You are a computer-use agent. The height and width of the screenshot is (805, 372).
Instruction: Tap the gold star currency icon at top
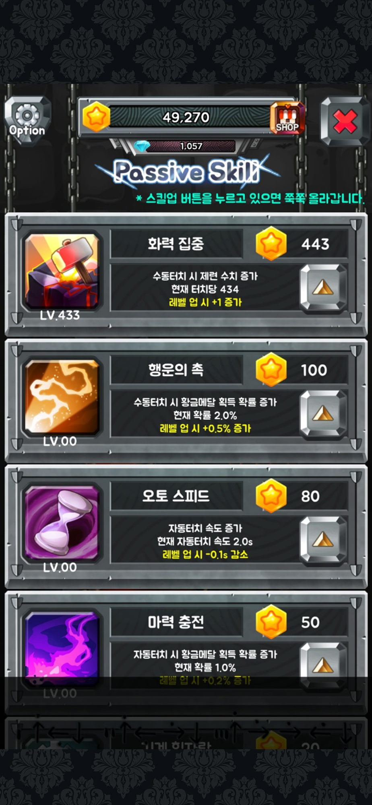click(96, 117)
